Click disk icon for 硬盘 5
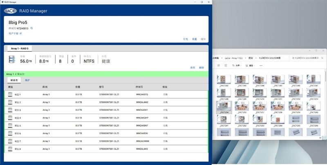 click(10, 125)
